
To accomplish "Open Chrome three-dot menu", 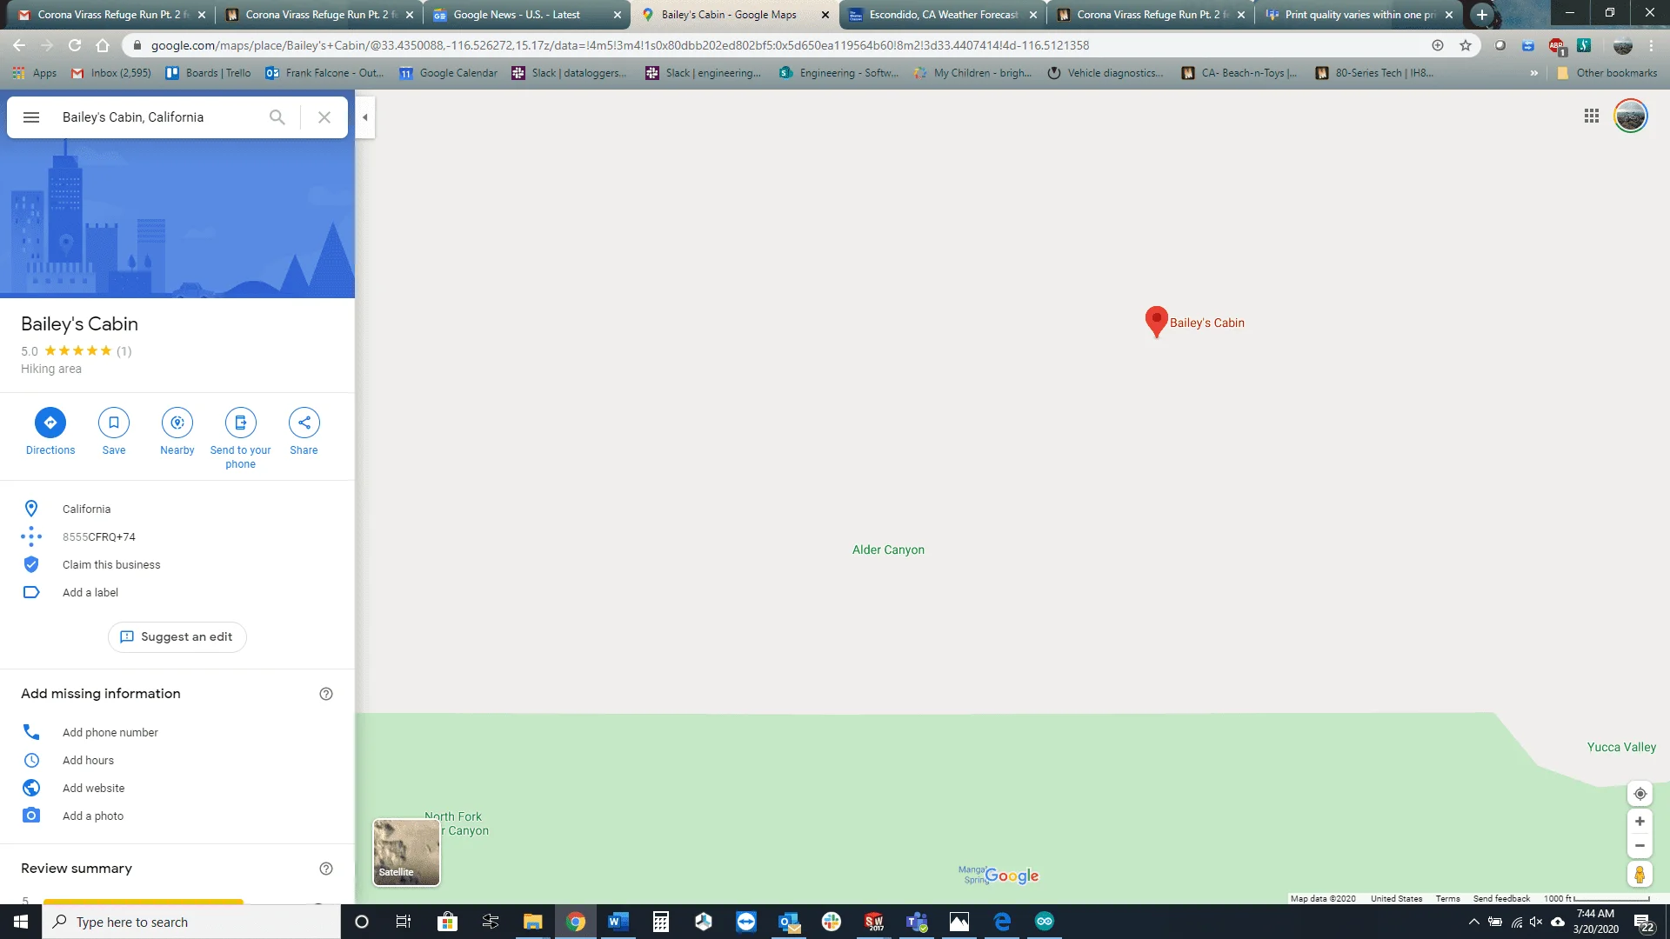I will click(x=1651, y=45).
